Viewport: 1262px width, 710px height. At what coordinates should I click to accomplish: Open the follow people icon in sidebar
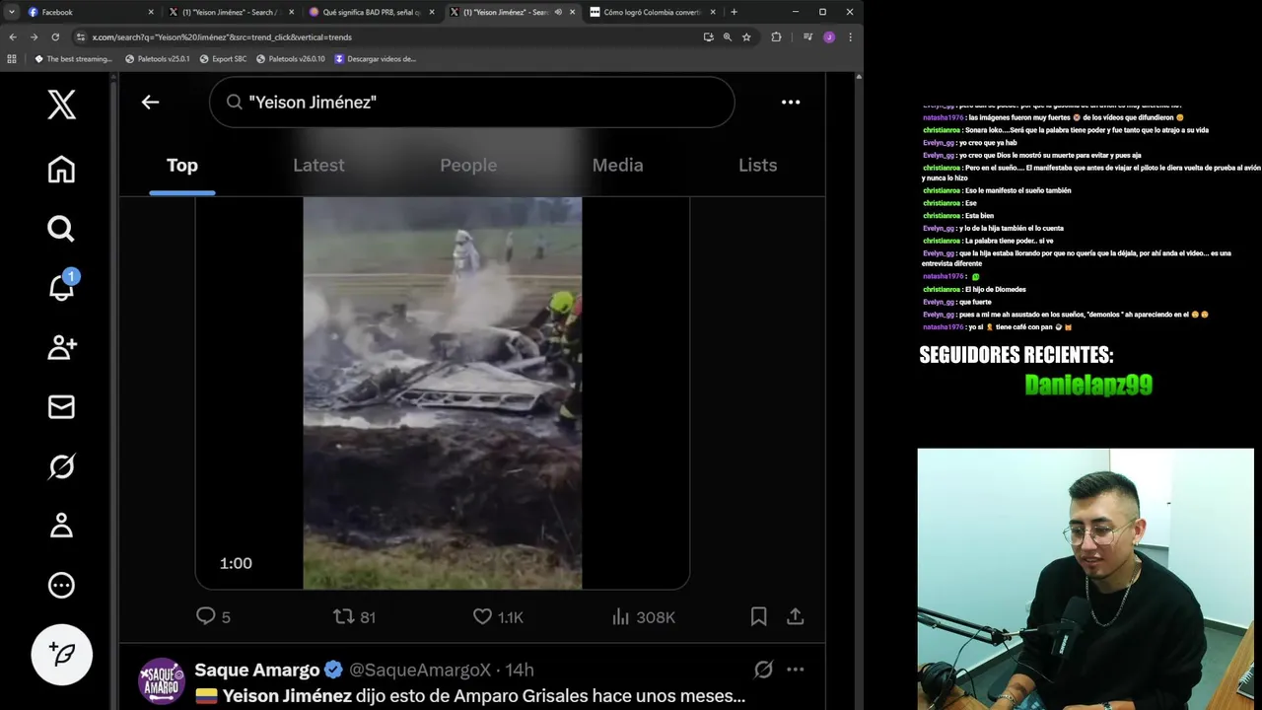61,347
